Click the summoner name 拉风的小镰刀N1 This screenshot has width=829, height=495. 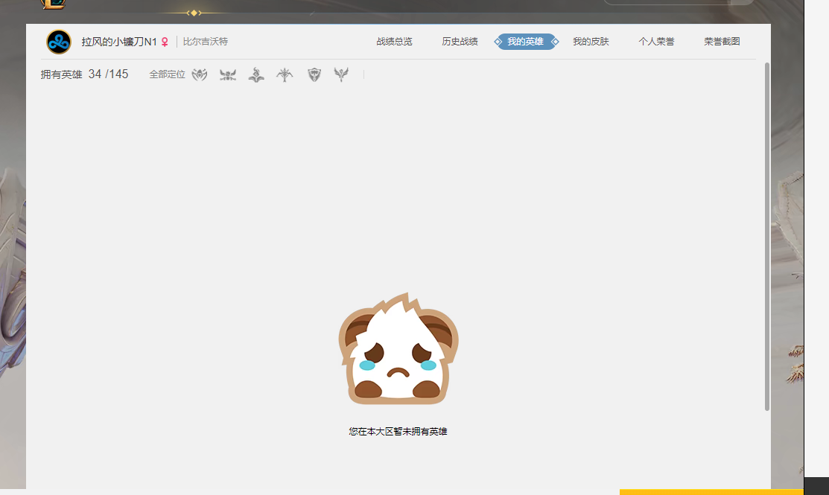coord(119,42)
